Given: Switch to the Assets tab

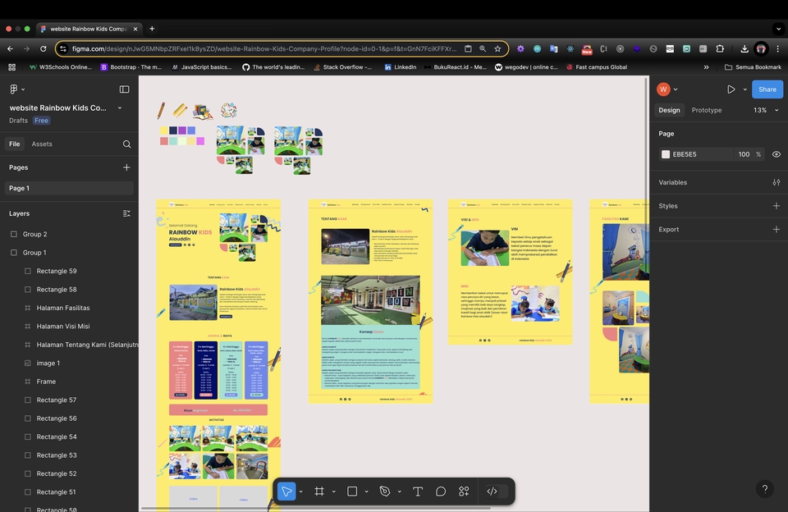Looking at the screenshot, I should tap(42, 144).
